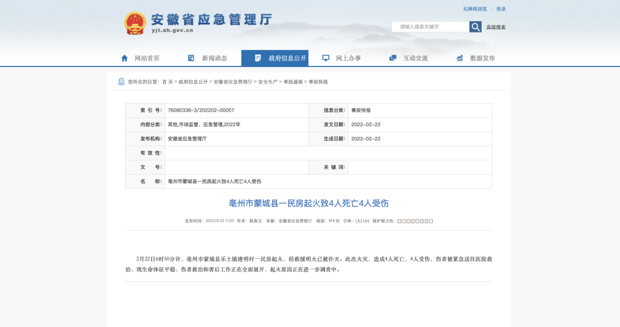This screenshot has height=327, width=620.
Task: Open the 新闻动态 navigation tab
Action: pyautogui.click(x=214, y=58)
